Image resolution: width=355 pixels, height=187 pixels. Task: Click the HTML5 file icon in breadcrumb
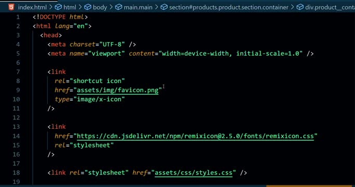point(11,7)
